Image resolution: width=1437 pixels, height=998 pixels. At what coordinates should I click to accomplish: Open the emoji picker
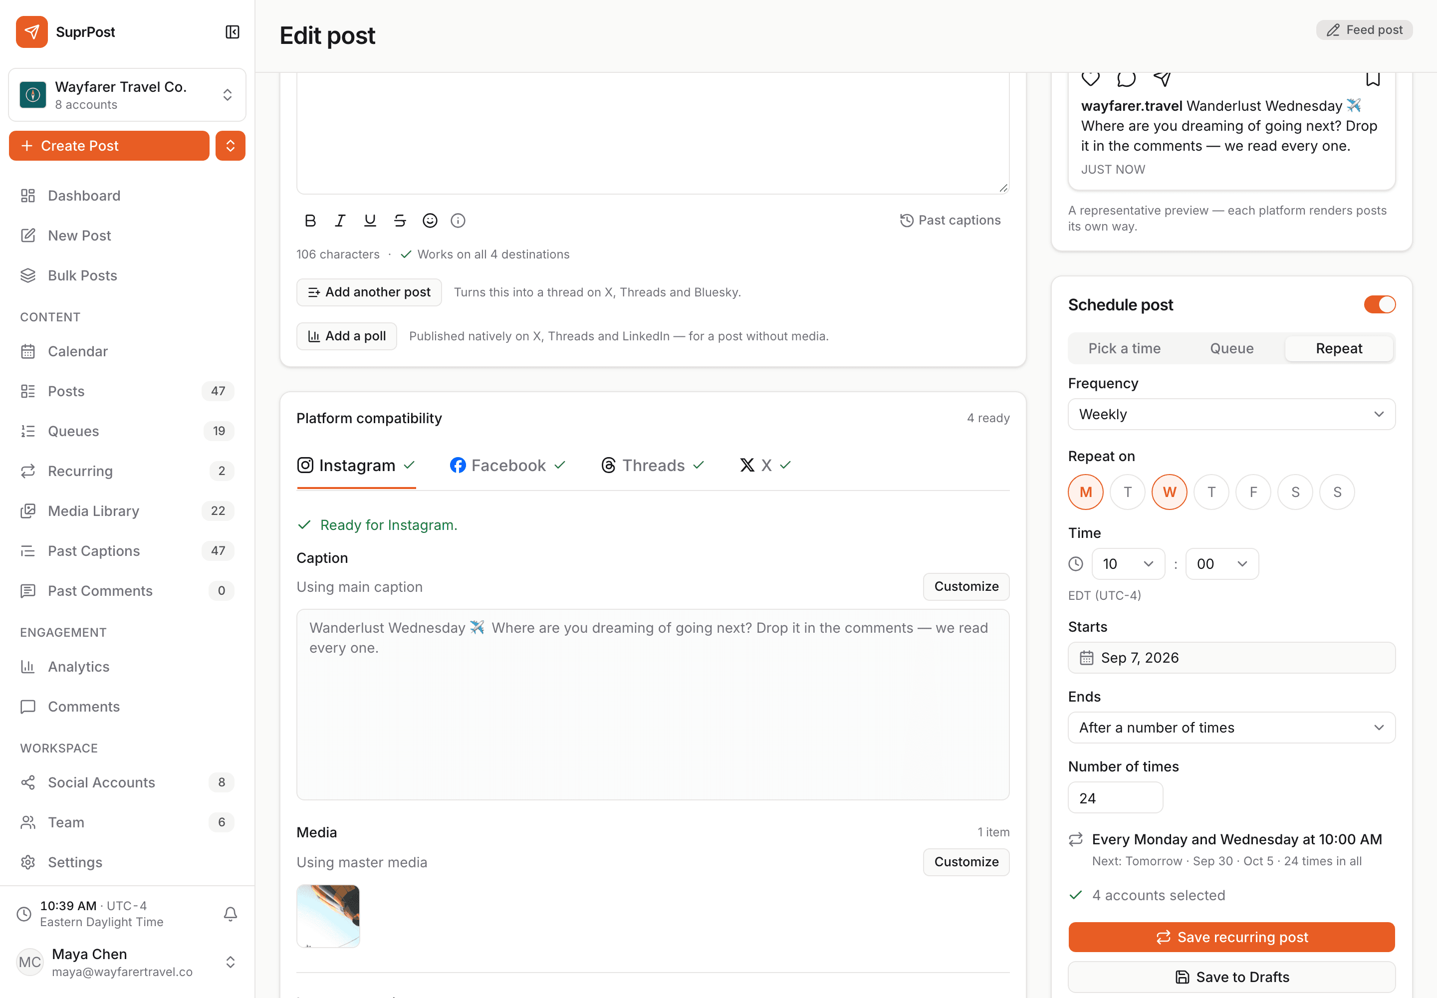click(430, 220)
